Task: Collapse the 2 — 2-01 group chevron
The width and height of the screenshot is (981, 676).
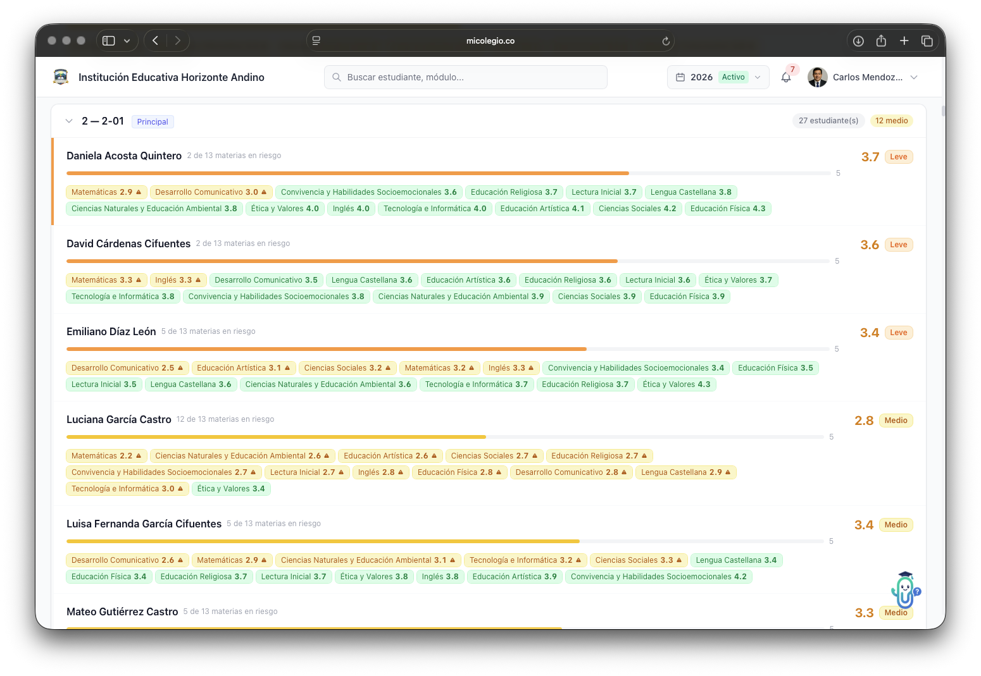Action: pos(69,121)
